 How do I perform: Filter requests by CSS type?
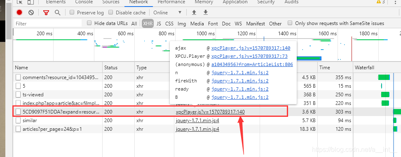(x=169, y=23)
